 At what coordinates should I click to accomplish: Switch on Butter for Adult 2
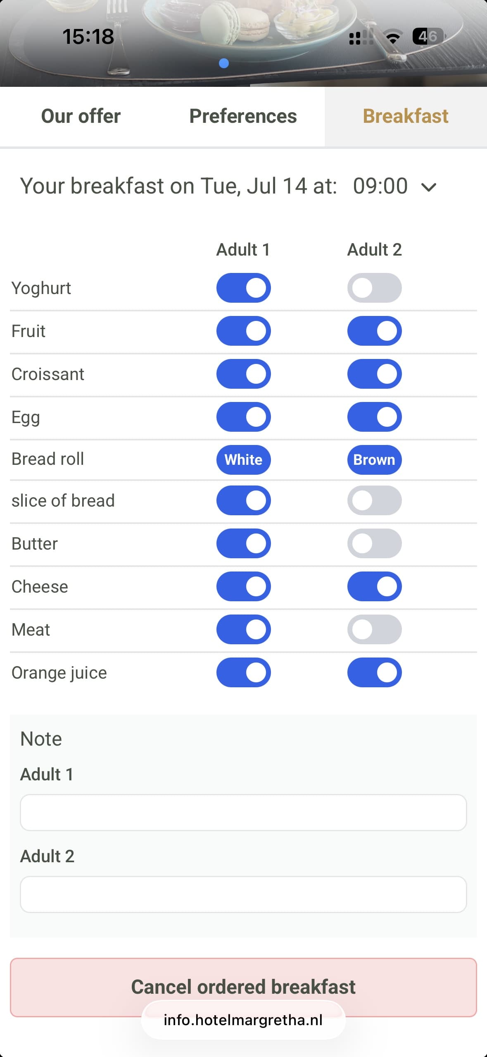point(375,543)
